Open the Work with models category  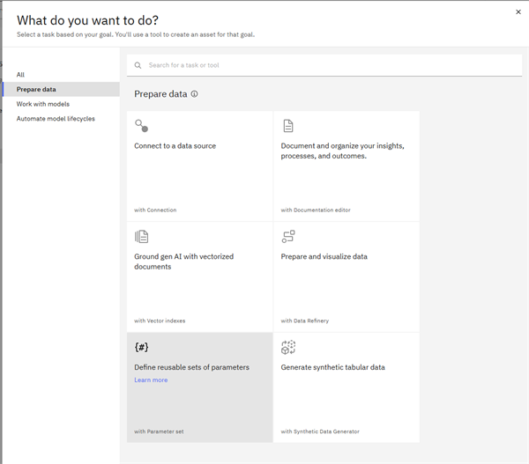[42, 104]
